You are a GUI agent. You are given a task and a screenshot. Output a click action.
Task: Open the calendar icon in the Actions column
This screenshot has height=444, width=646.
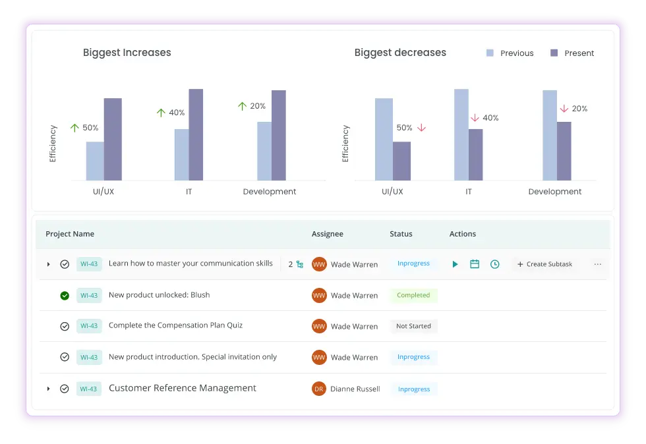coord(475,264)
